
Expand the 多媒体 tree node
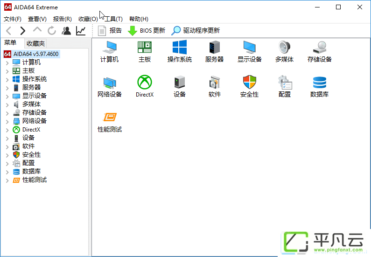coord(7,105)
